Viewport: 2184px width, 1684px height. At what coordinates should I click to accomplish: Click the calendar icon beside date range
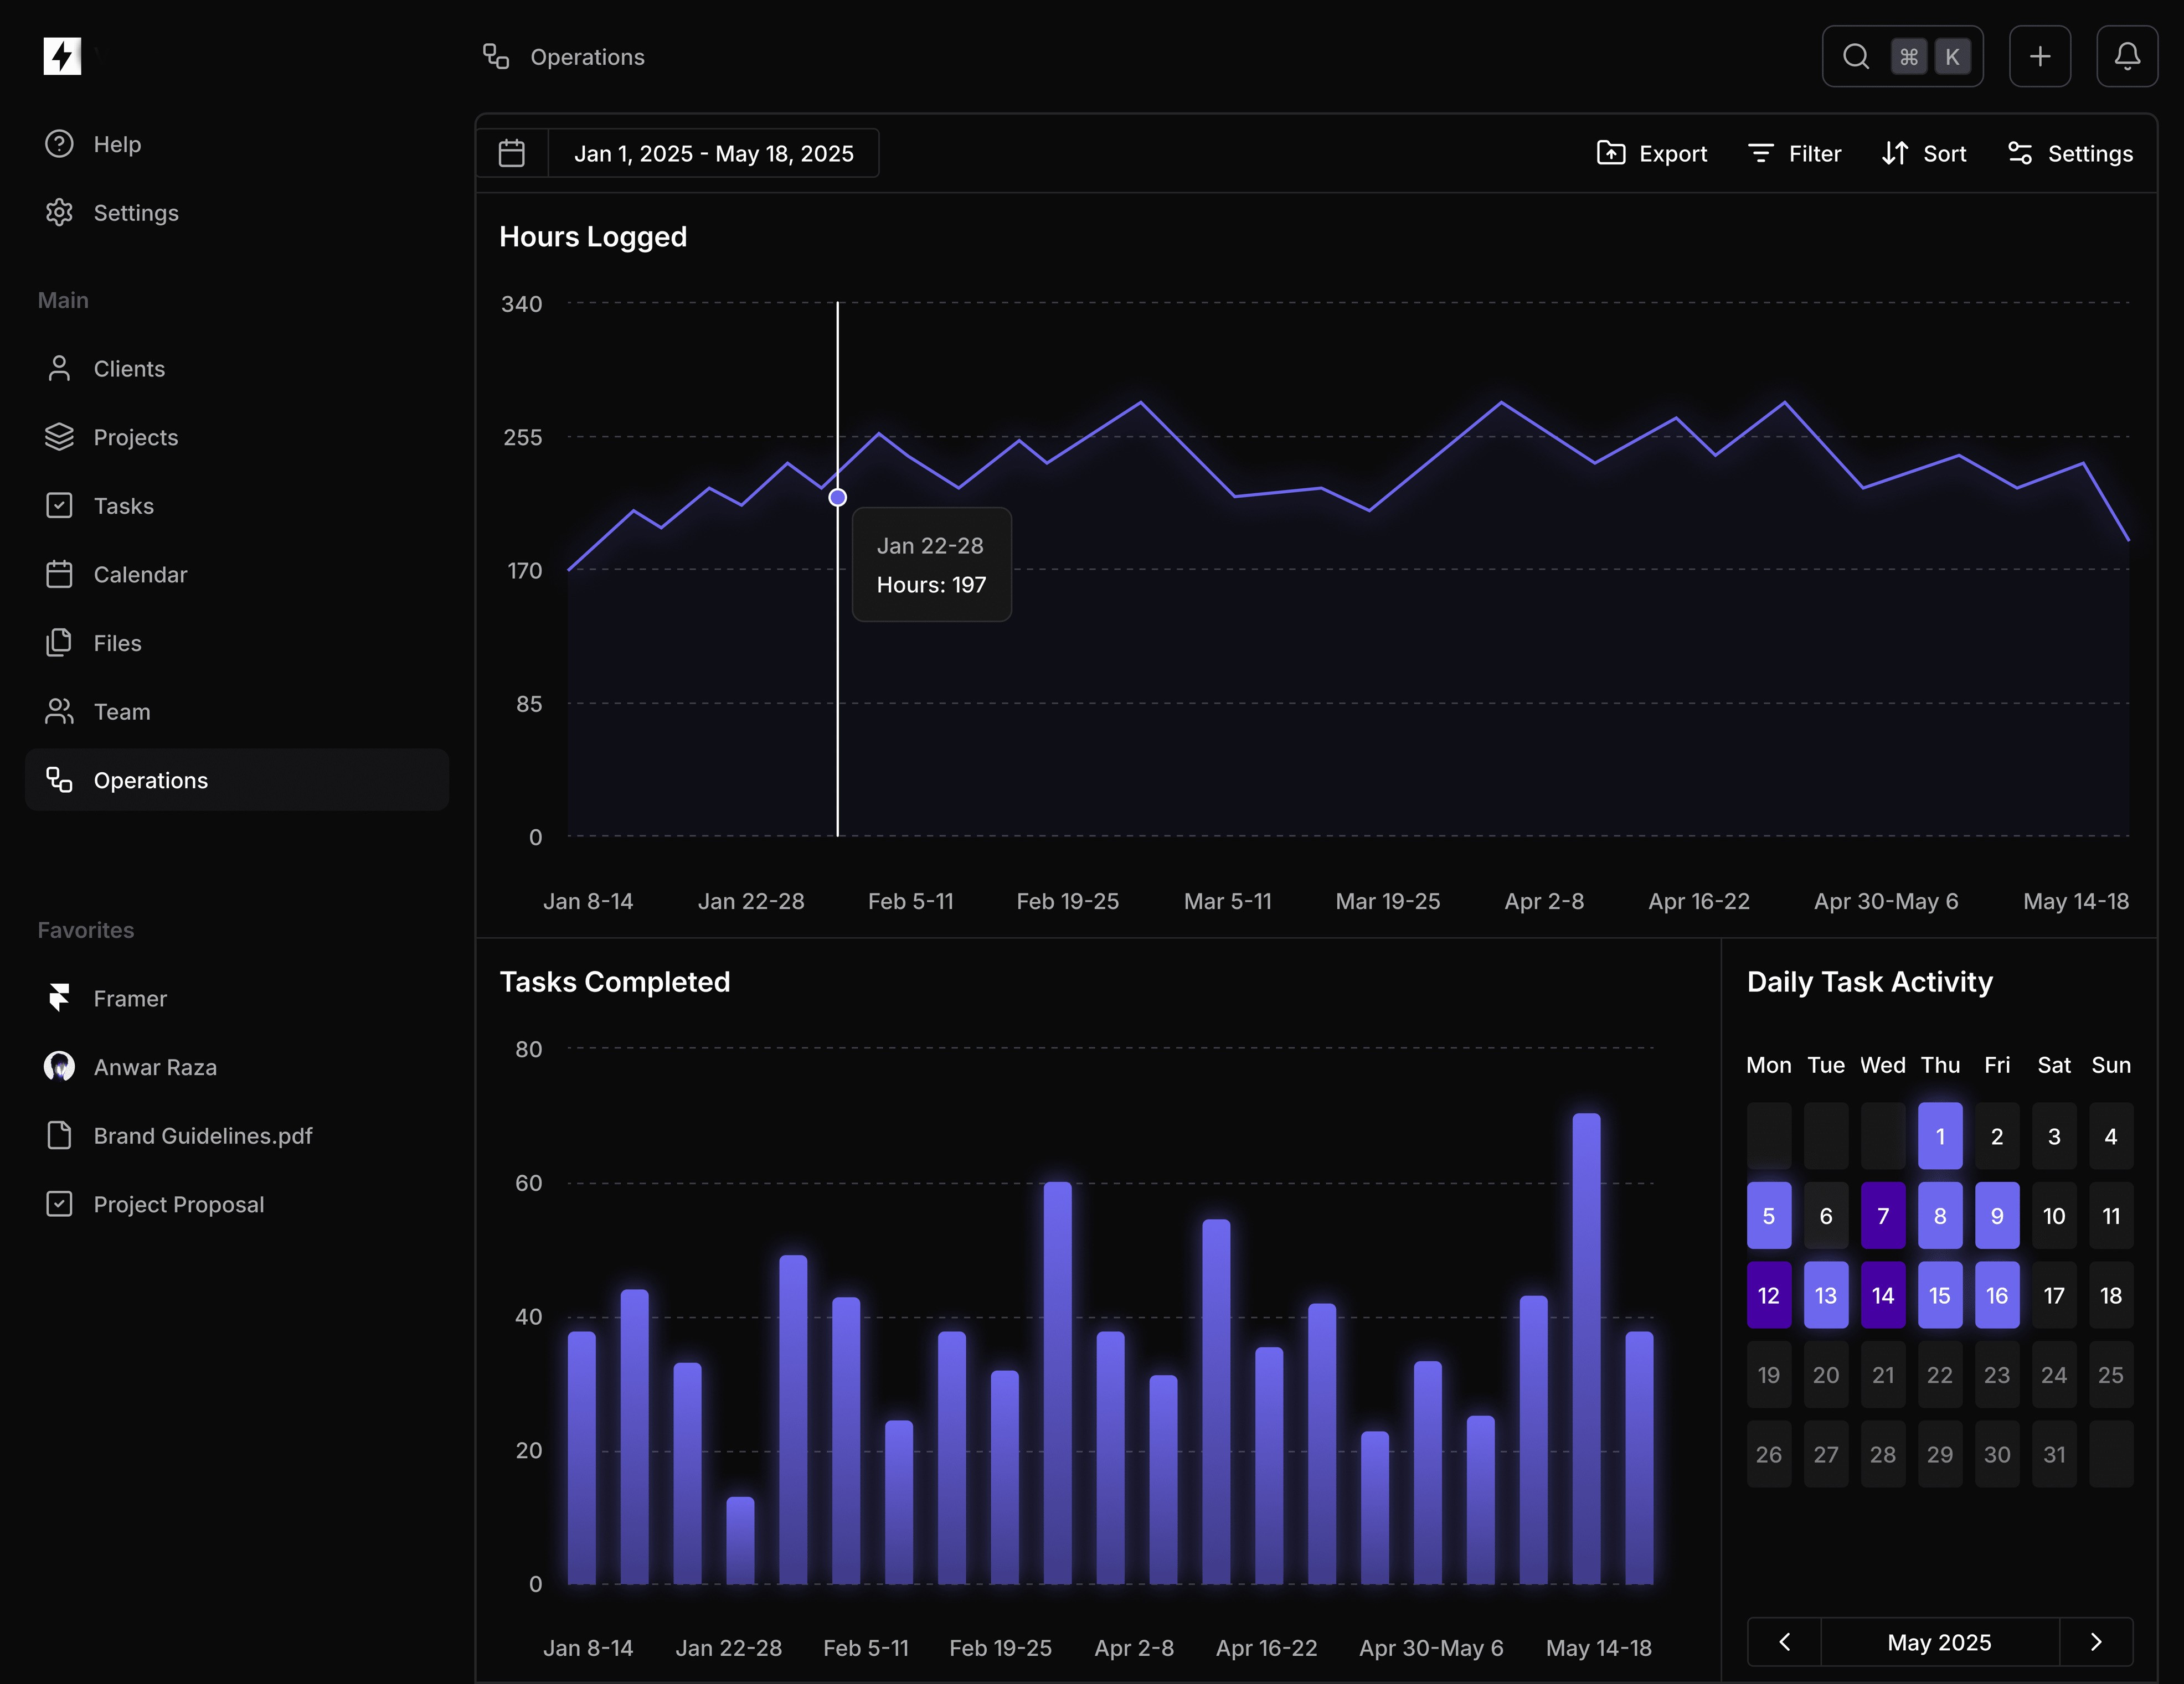point(512,153)
